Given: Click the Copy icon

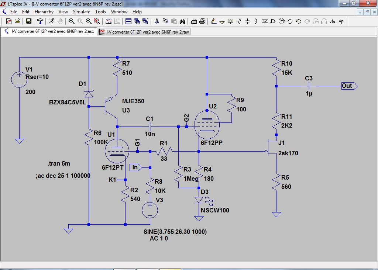Looking at the screenshot, I should (165, 21).
